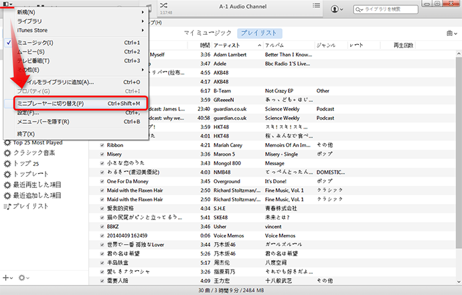Click artist Usher cell
Image resolution: width=462 pixels, height=295 pixels.
point(220,227)
